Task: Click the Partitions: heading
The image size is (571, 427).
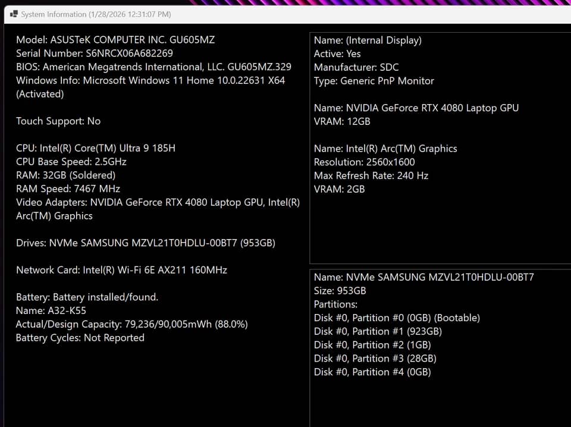Action: [335, 304]
